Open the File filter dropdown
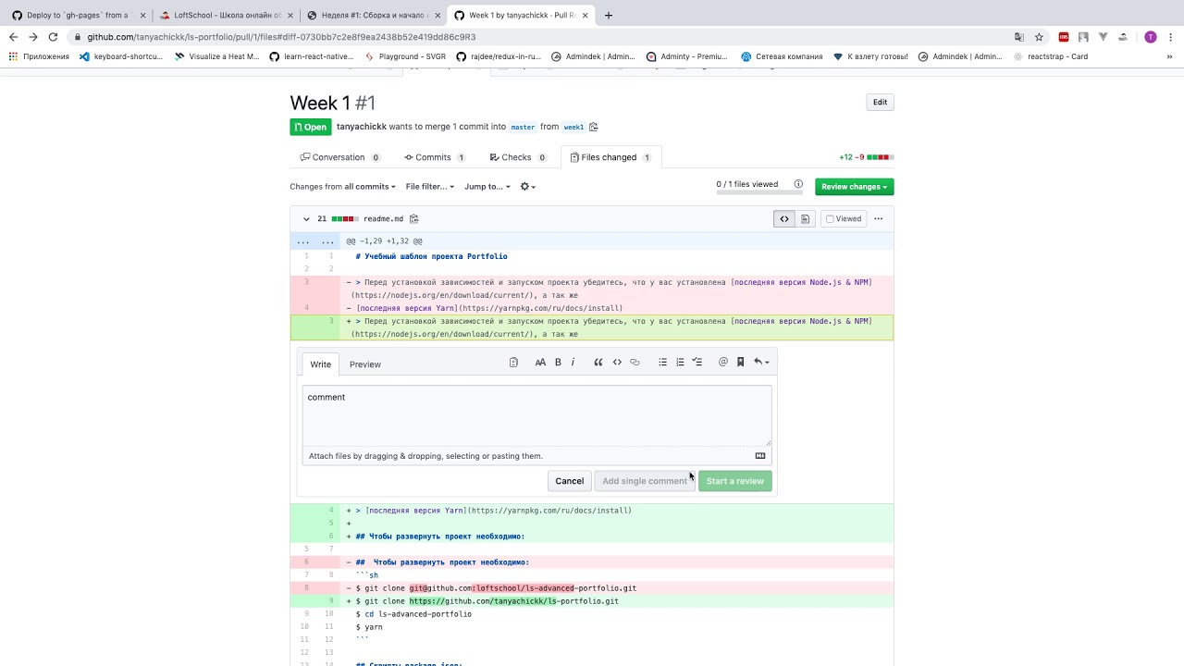Screen dimensions: 1184x666 coord(429,187)
